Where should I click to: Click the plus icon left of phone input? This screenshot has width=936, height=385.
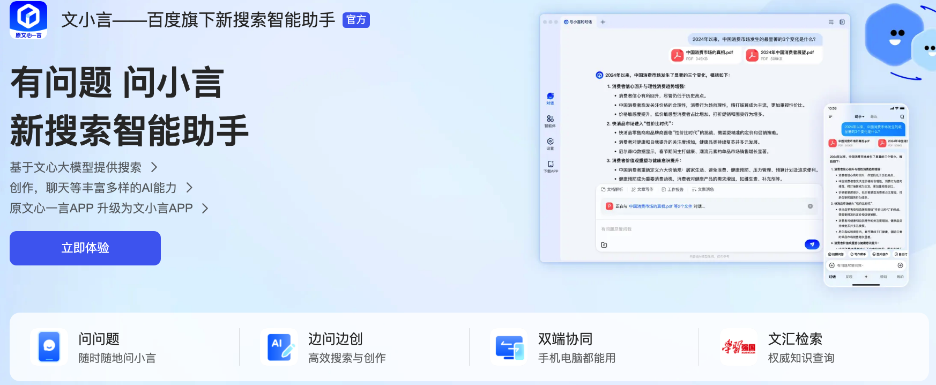coord(831,265)
